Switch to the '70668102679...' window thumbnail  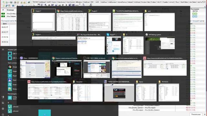pyautogui.click(x=119, y=92)
